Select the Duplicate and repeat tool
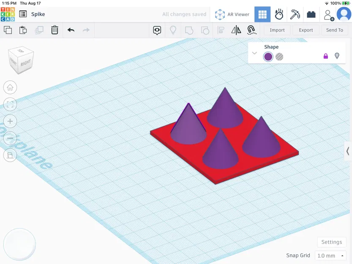The height and width of the screenshot is (264, 352). click(38, 30)
